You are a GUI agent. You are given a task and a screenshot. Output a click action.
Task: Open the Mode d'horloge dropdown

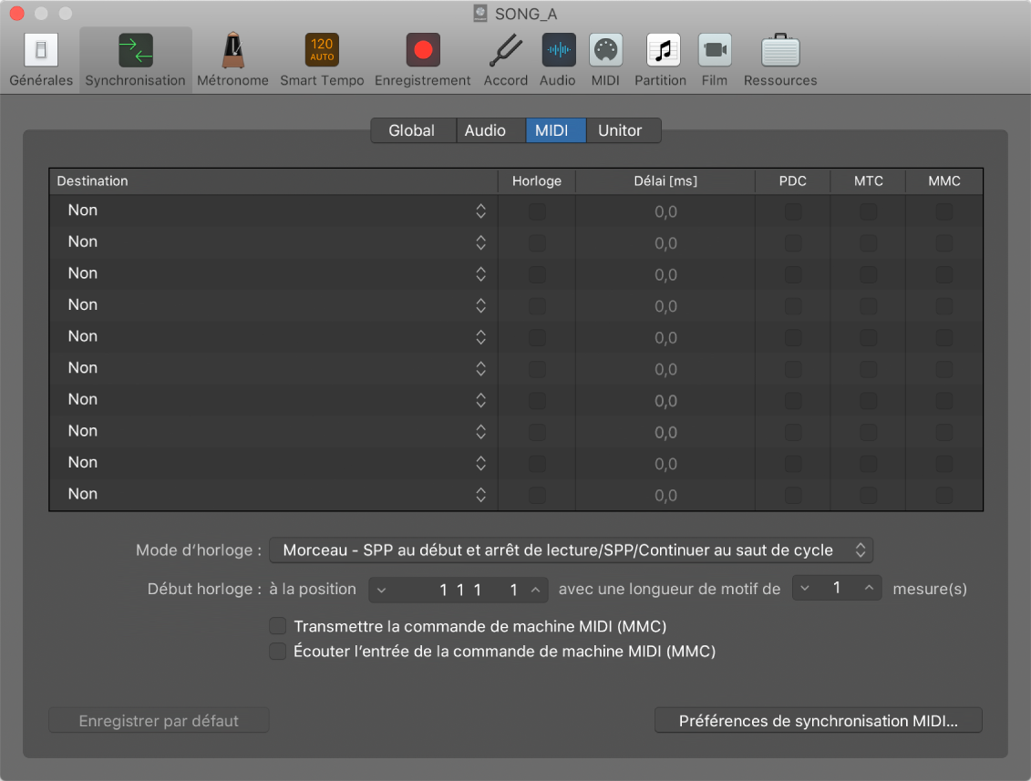pos(571,550)
